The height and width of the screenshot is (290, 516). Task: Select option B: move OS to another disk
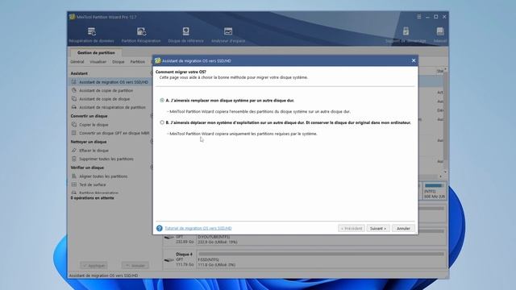(162, 122)
